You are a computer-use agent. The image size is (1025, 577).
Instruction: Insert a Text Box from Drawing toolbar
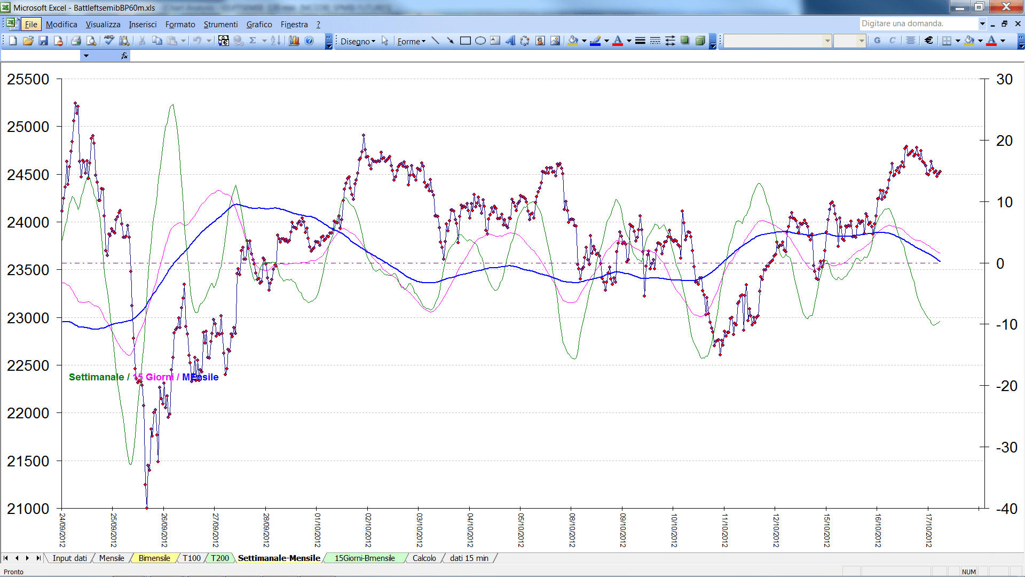(x=495, y=41)
